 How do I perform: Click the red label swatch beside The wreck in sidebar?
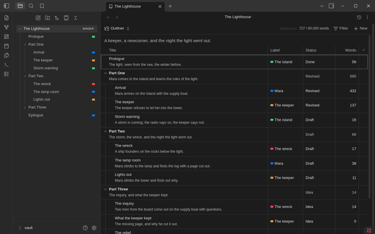tap(93, 84)
